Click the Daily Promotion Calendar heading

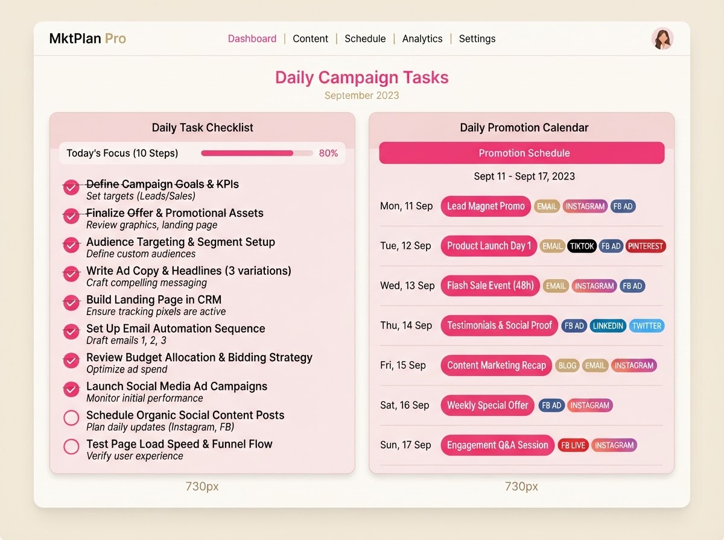(524, 128)
